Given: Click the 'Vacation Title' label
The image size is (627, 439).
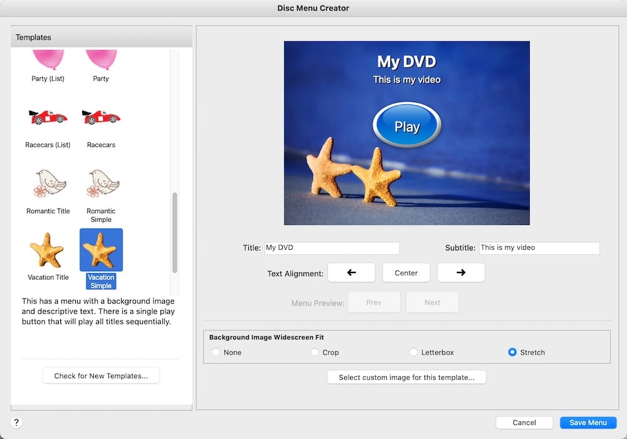Looking at the screenshot, I should tap(48, 277).
